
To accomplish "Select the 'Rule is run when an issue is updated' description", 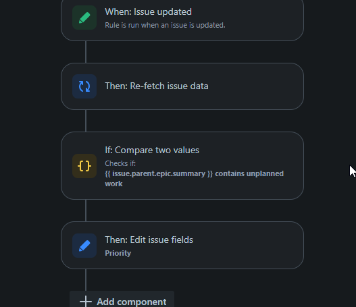I will (165, 25).
